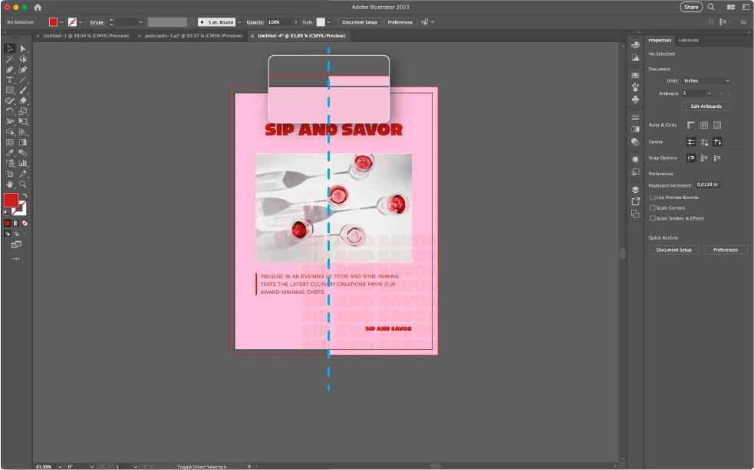
Task: Select the Rectangle tool
Action: [10, 90]
